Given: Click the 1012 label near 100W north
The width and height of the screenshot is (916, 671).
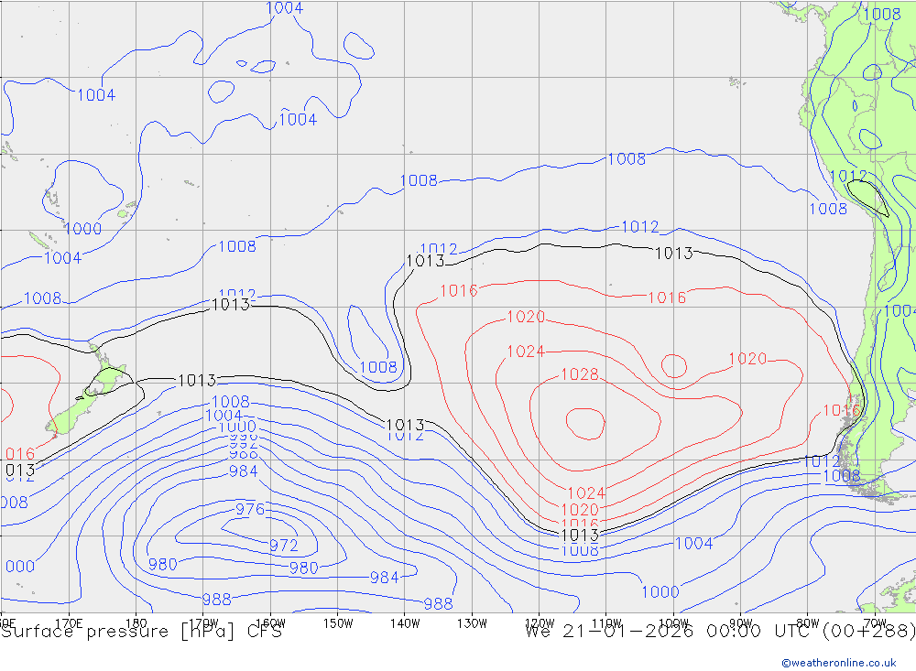Looking at the screenshot, I should pos(640,227).
